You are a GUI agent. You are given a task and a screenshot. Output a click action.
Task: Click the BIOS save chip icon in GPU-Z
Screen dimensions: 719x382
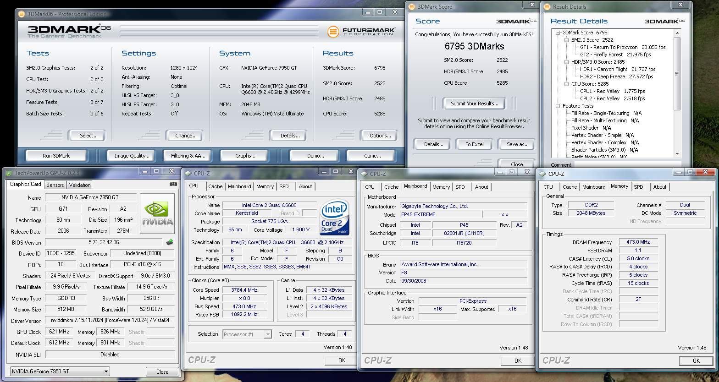coord(170,242)
